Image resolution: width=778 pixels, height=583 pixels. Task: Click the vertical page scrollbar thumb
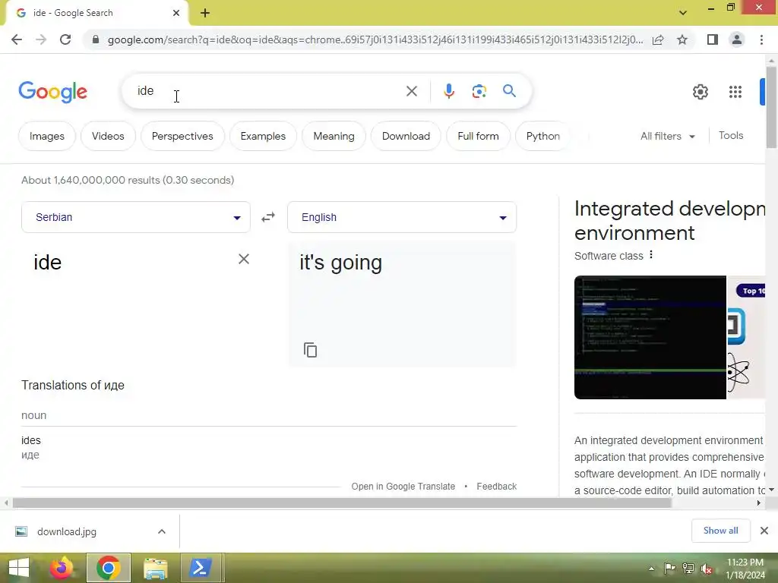[771, 106]
